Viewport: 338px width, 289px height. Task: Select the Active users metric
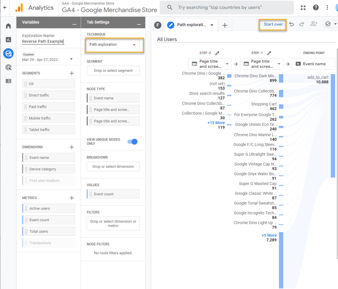click(49, 209)
